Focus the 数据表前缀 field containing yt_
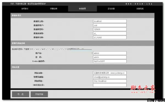The height and width of the screenshot is (102, 165). click(x=110, y=33)
